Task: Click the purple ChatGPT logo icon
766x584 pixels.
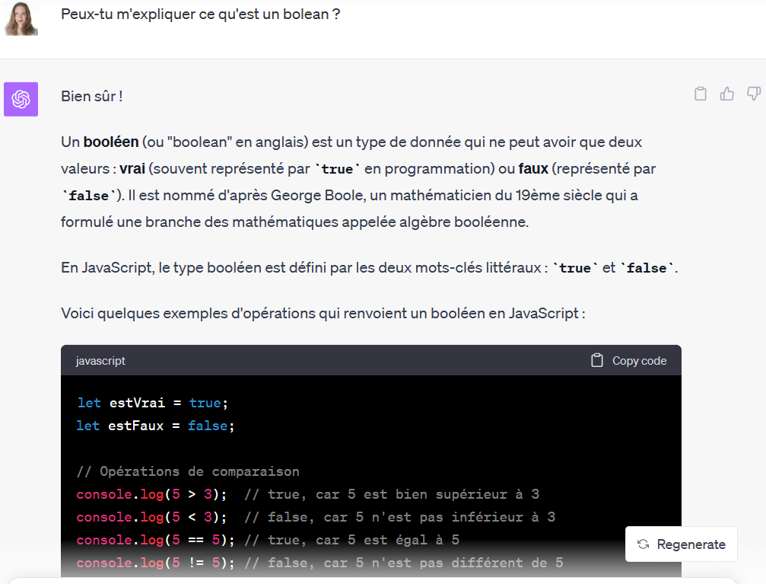Action: [21, 99]
